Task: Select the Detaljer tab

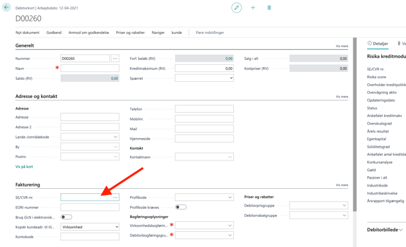Action: [378, 44]
